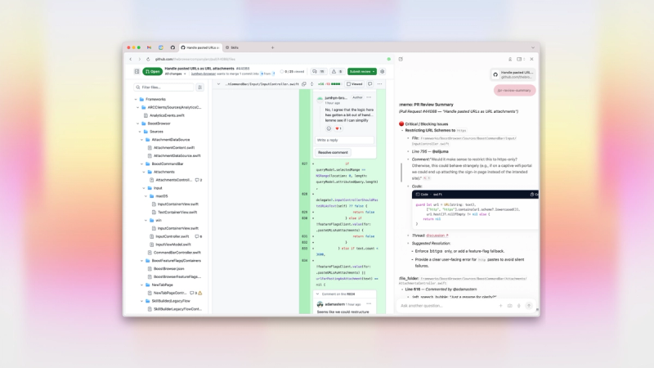The width and height of the screenshot is (654, 368).
Task: Open the conversations count button
Action: 319,71
